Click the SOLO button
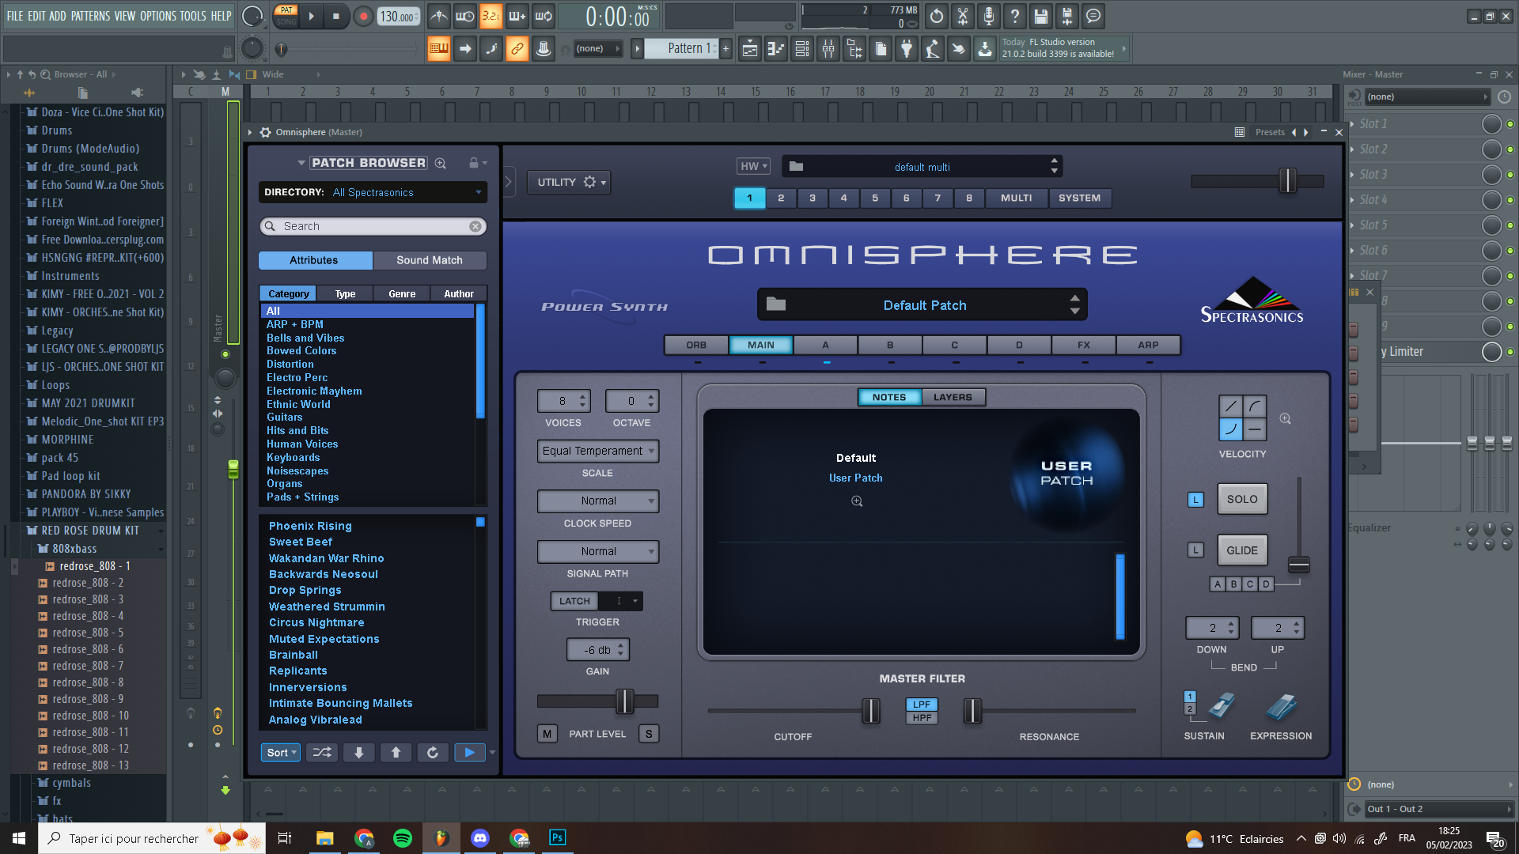Image resolution: width=1519 pixels, height=854 pixels. click(1242, 499)
